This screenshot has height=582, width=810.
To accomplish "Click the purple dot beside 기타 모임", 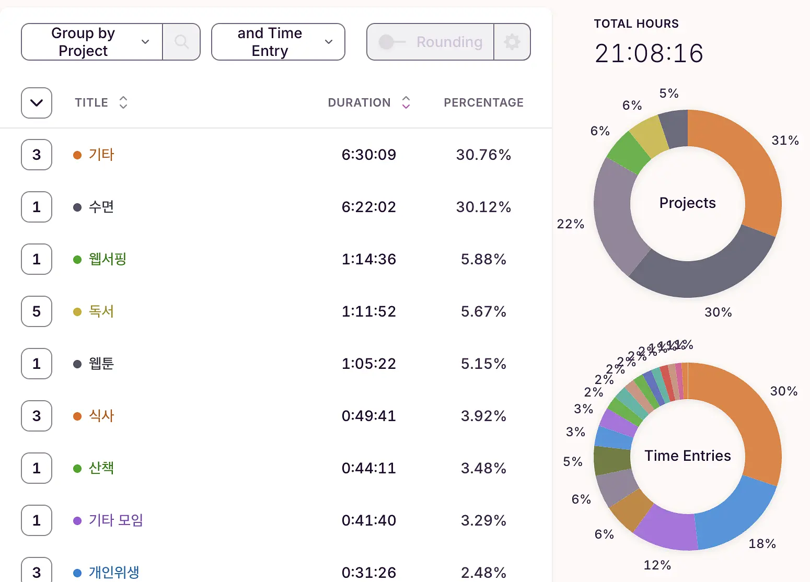I will coord(77,521).
